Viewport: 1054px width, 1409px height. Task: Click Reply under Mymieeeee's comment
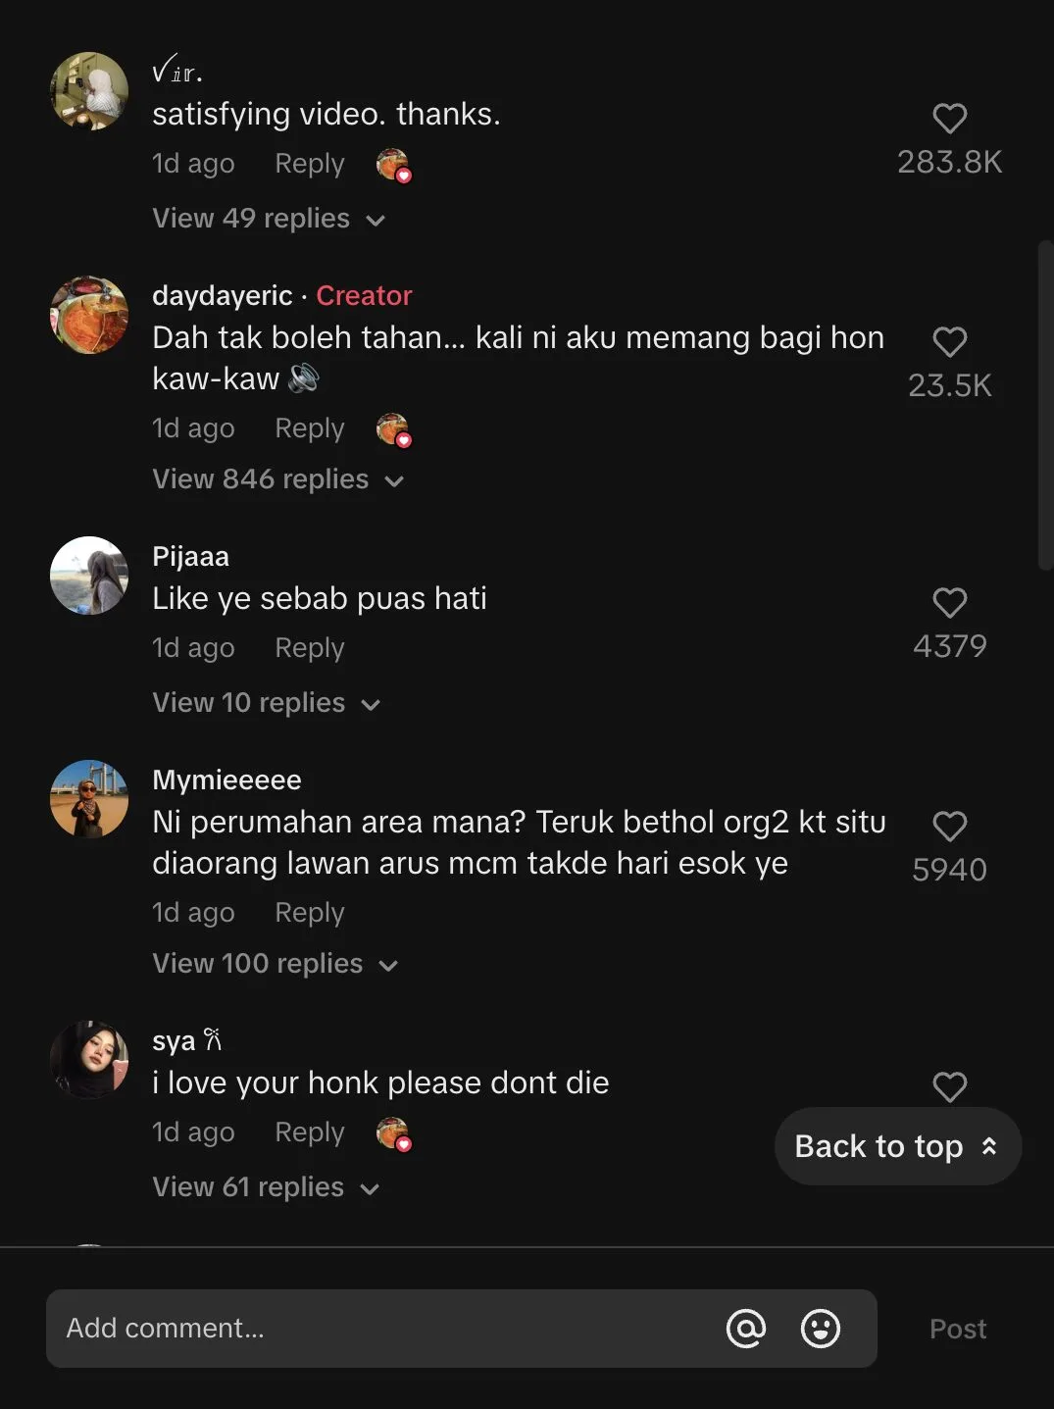click(x=308, y=912)
